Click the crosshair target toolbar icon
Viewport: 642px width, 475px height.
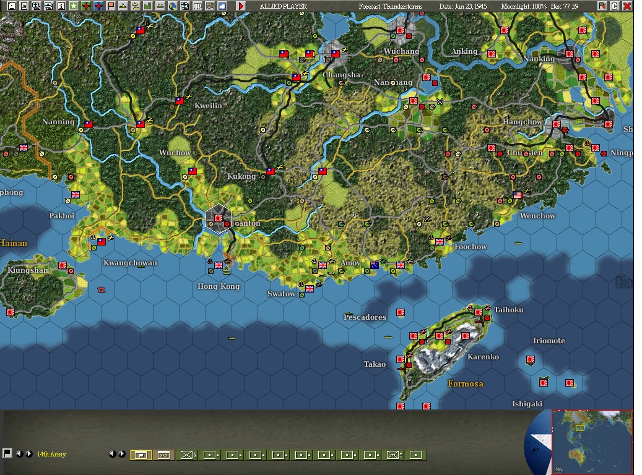[184, 6]
